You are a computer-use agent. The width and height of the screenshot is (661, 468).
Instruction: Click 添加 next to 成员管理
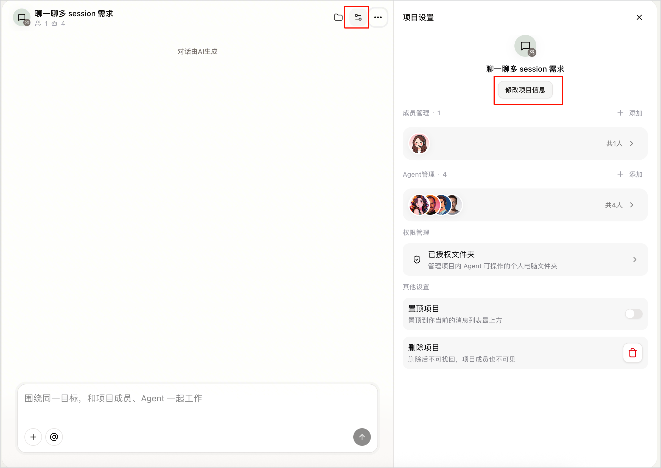point(629,113)
